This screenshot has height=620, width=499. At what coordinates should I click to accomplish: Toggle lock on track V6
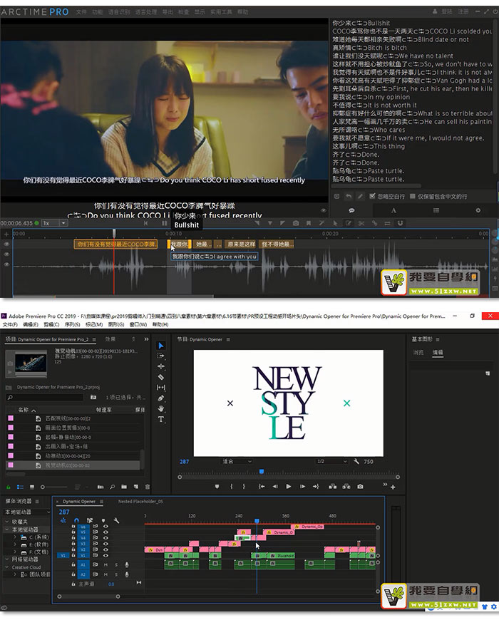pos(73,527)
